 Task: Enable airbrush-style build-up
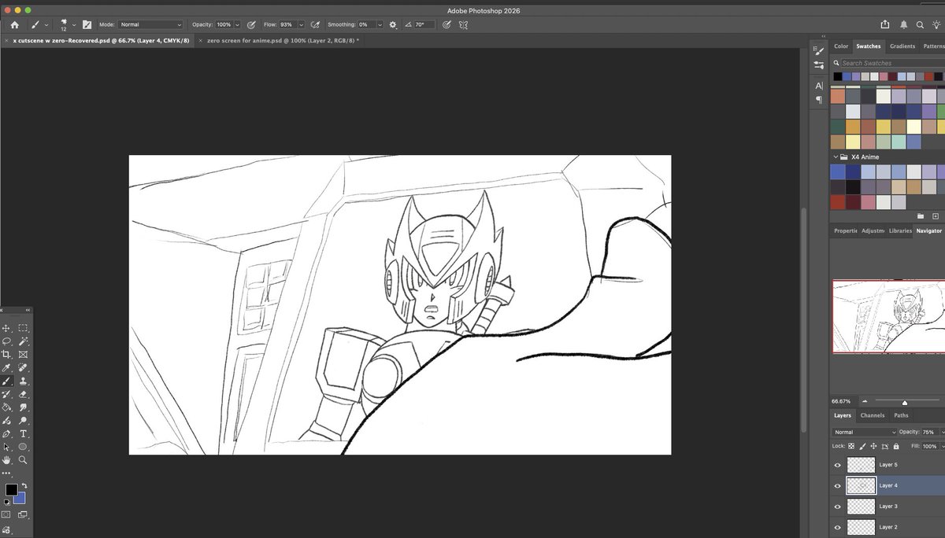coord(316,24)
